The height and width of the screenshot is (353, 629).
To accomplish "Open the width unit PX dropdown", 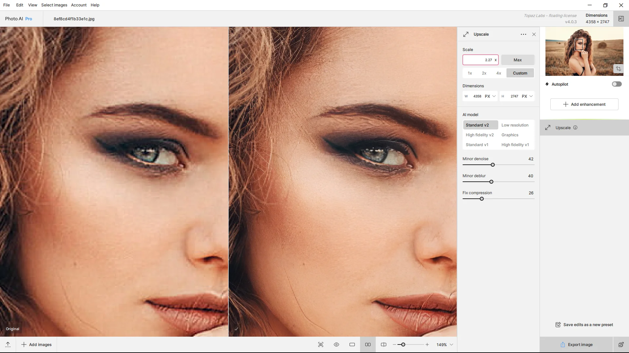I will (x=490, y=96).
